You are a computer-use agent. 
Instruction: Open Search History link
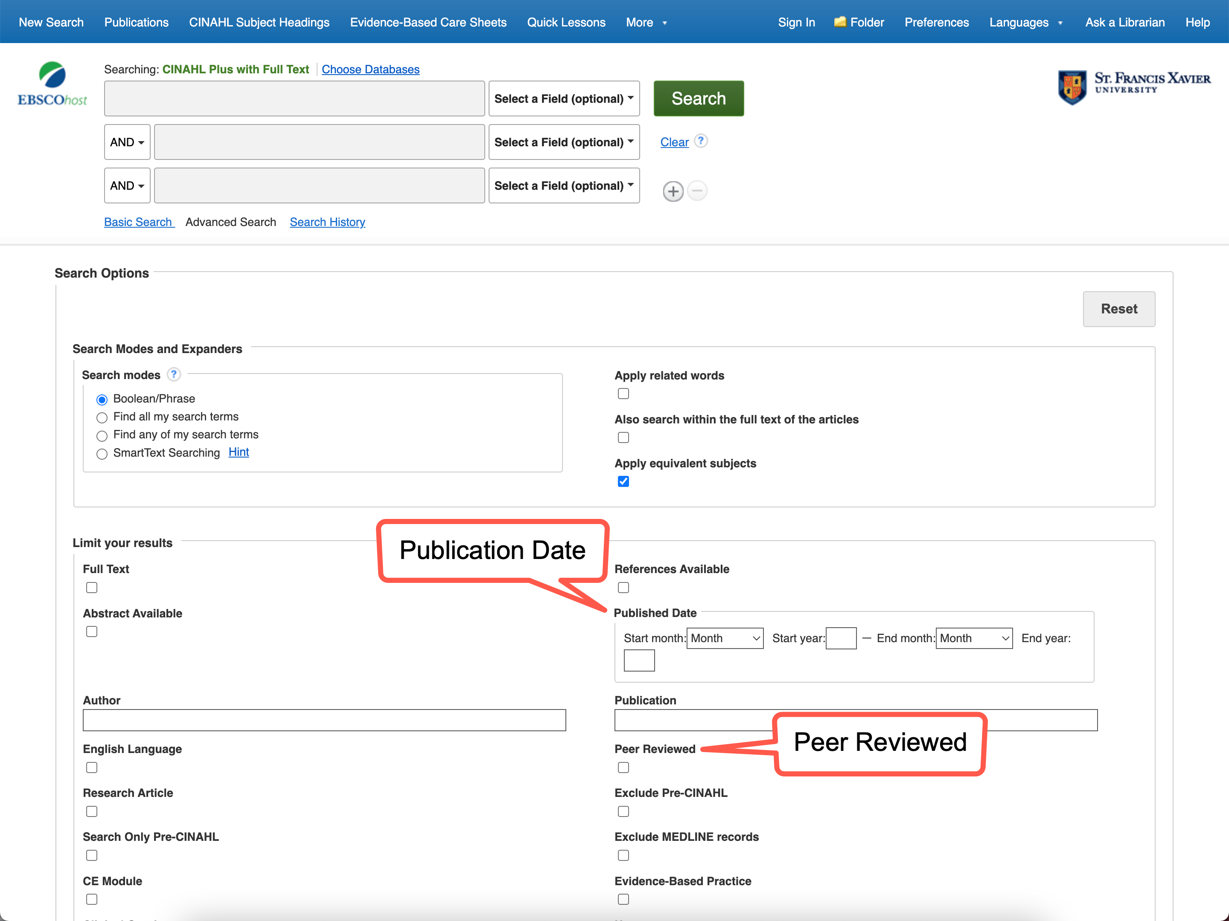(327, 222)
